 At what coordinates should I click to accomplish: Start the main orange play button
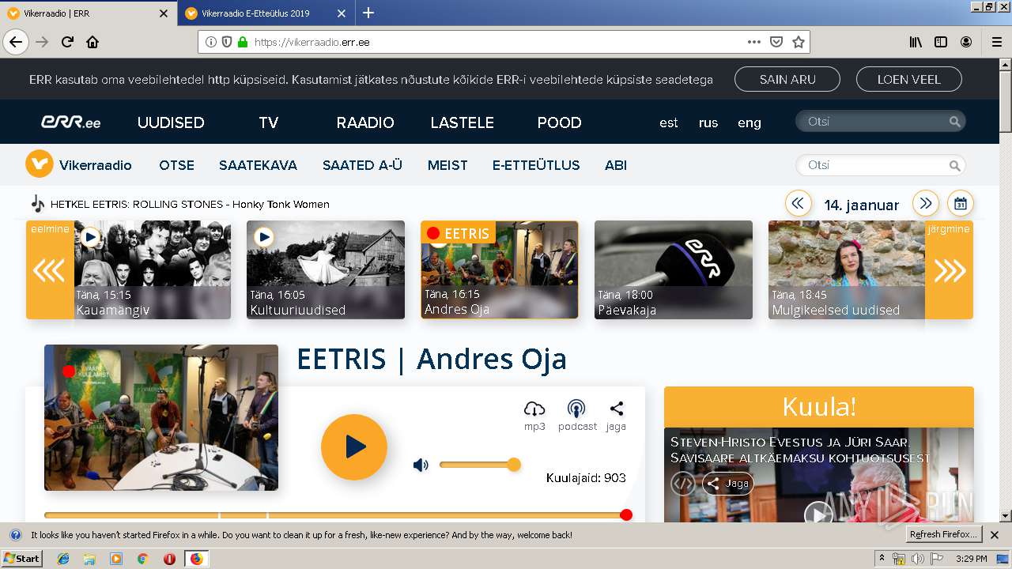click(x=354, y=447)
